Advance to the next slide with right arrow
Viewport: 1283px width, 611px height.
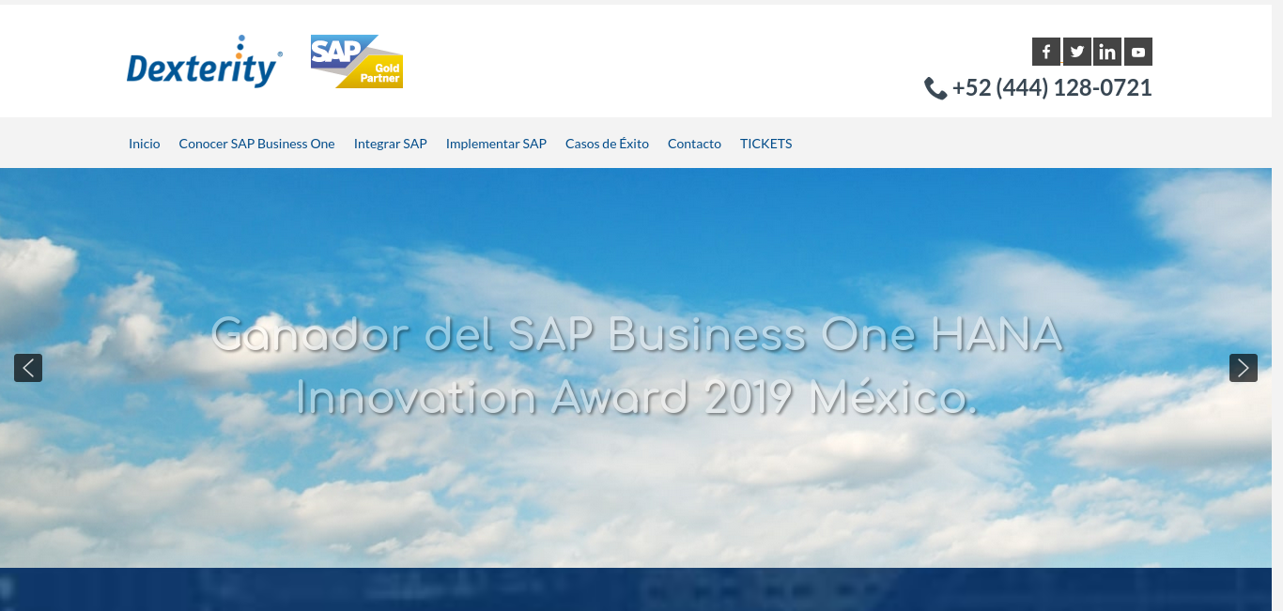coord(1244,368)
